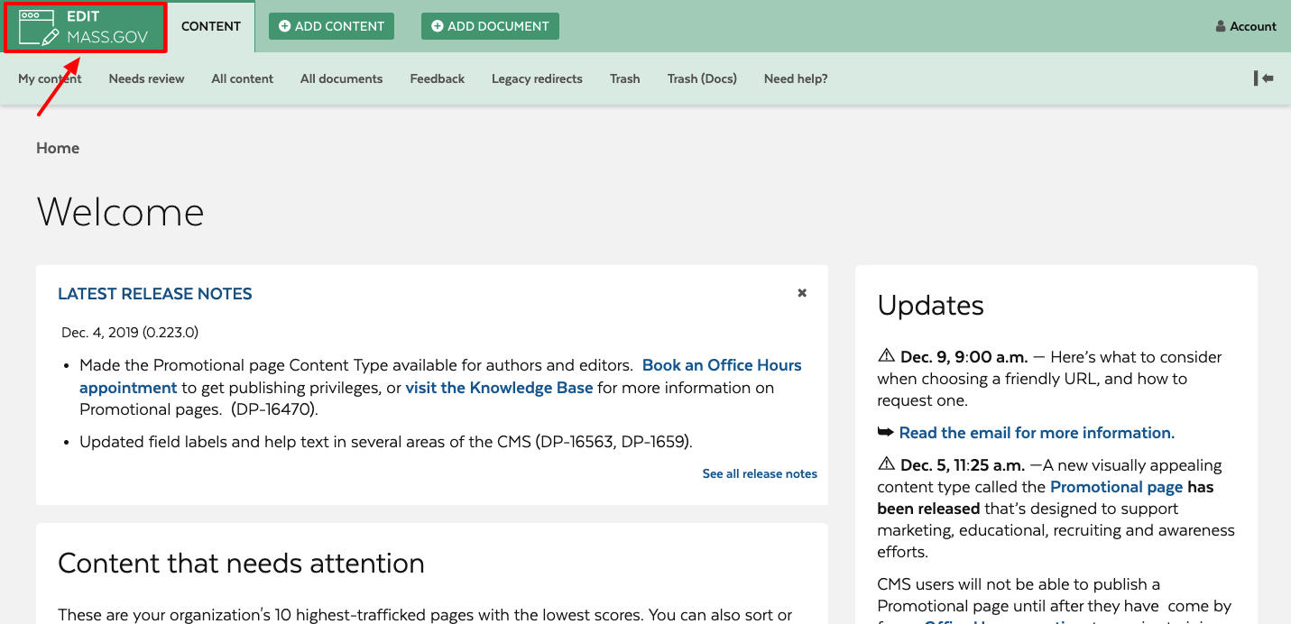Close the Latest Release Notes box
This screenshot has width=1291, height=624.
(802, 293)
